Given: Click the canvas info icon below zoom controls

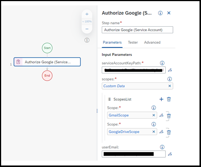Looking at the screenshot, I should click(87, 40).
